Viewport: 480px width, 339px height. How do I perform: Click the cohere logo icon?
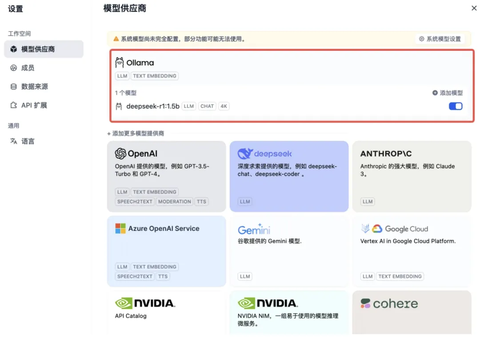(365, 303)
